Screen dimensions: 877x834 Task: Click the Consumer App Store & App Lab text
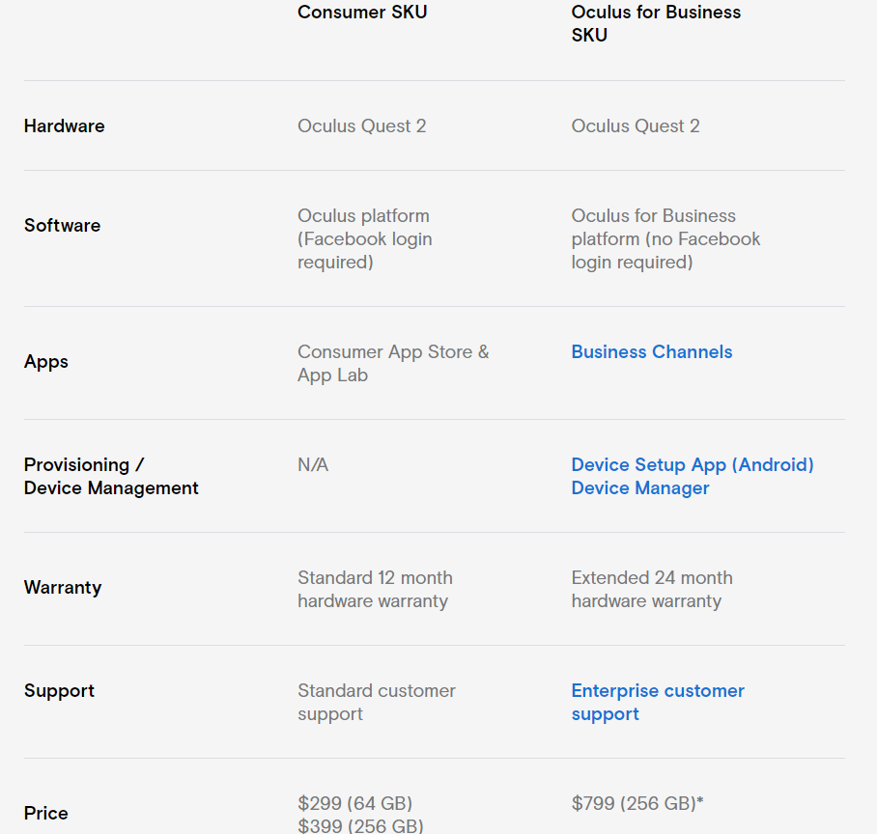click(392, 364)
